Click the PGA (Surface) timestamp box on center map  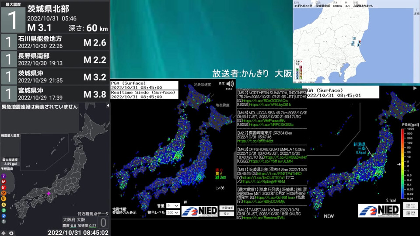[x=144, y=85]
